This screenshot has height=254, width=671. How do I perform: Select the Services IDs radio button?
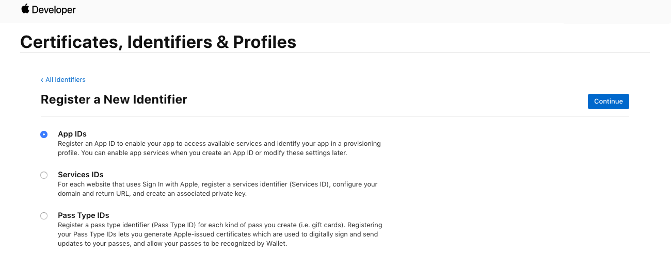click(44, 175)
